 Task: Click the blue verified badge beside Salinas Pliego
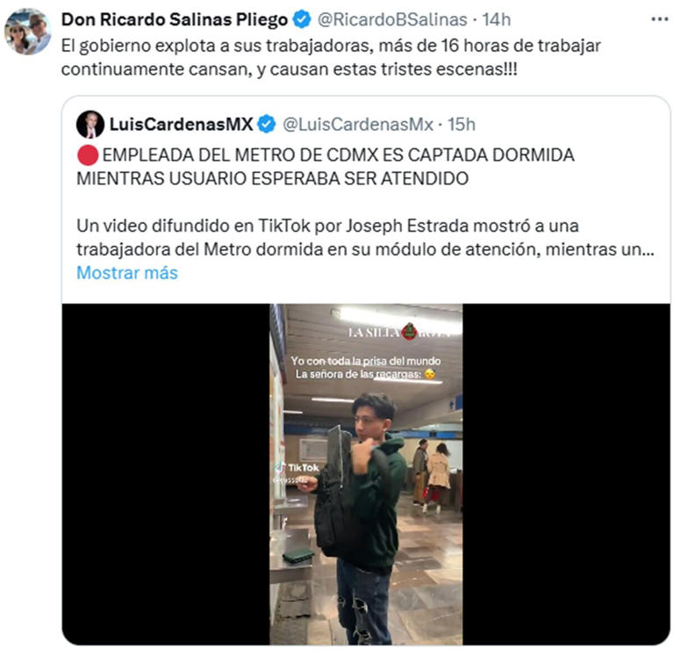point(302,19)
